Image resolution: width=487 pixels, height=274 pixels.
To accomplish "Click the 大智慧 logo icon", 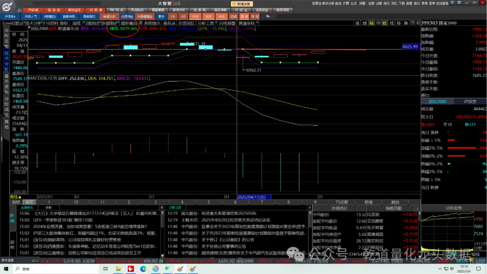I will coord(8,6).
